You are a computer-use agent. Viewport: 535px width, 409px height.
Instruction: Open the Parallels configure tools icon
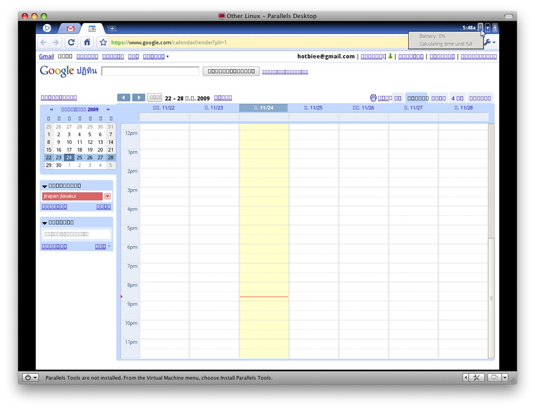[x=476, y=378]
